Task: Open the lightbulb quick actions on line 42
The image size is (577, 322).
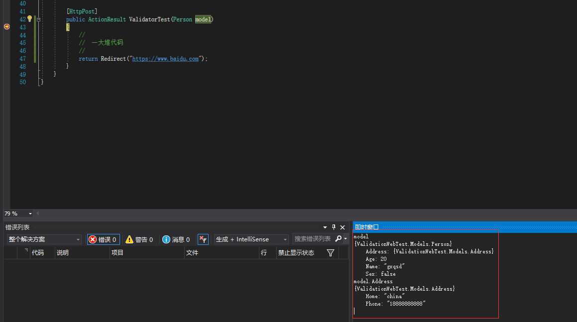Action: 30,19
